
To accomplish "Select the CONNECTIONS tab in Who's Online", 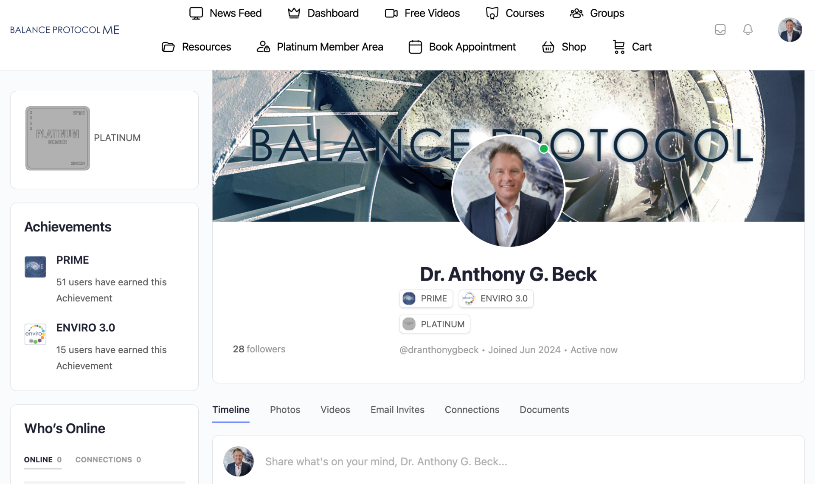I will pyautogui.click(x=108, y=460).
